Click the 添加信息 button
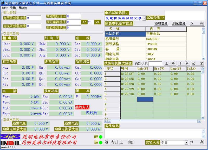The width and height of the screenshot is (208, 150). tap(161, 23)
